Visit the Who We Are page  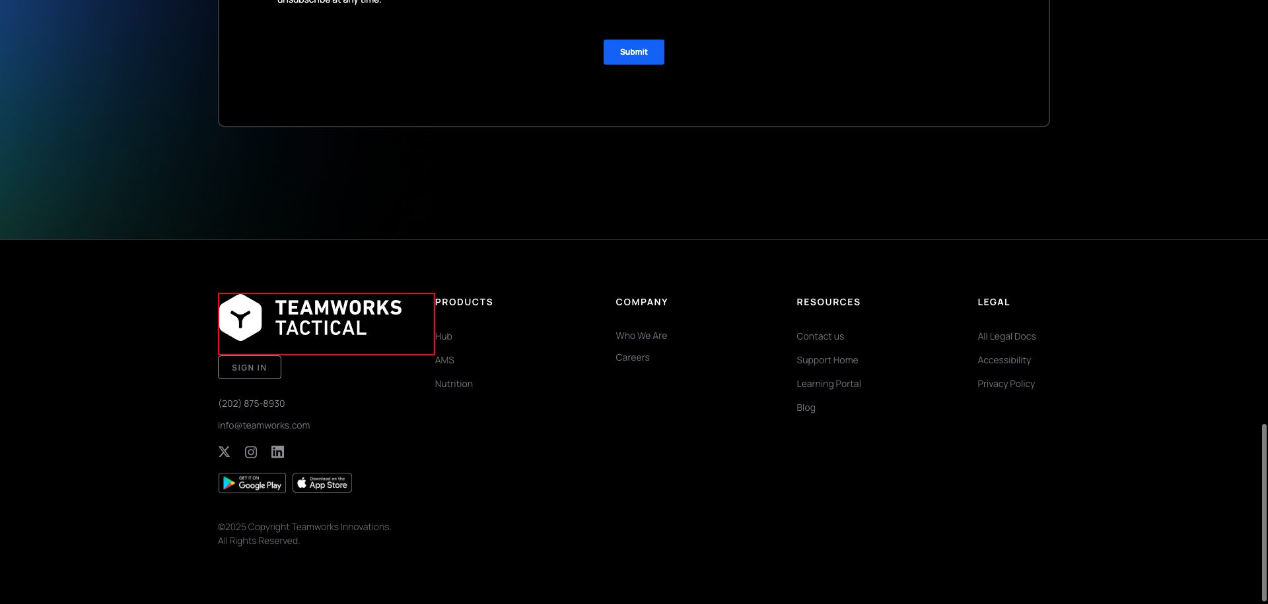[641, 336]
